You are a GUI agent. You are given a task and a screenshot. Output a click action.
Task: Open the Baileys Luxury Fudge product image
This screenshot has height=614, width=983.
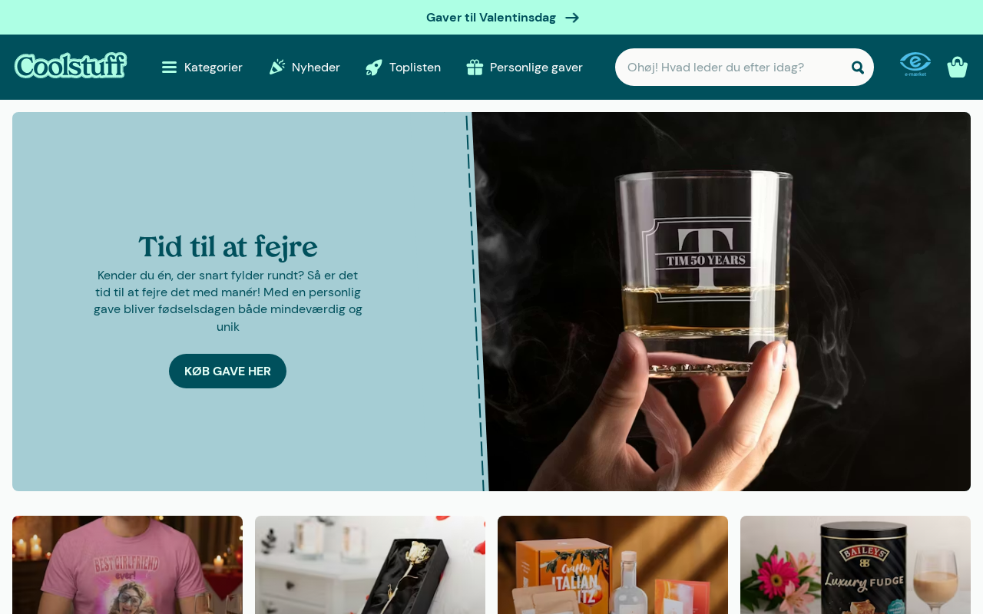pyautogui.click(x=856, y=565)
